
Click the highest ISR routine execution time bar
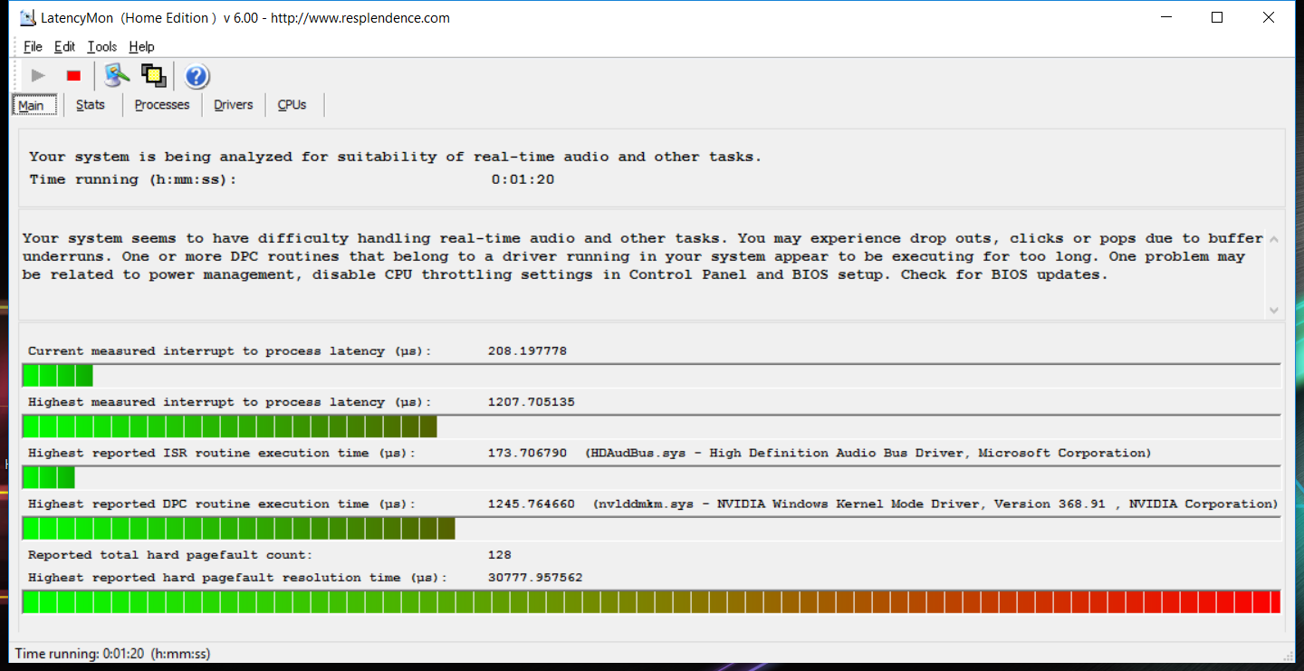(651, 476)
